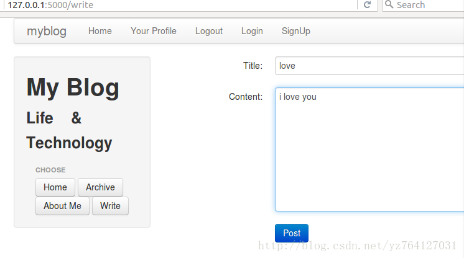Choose Logout in the navbar
Screen dimensions: 464x258
click(209, 31)
